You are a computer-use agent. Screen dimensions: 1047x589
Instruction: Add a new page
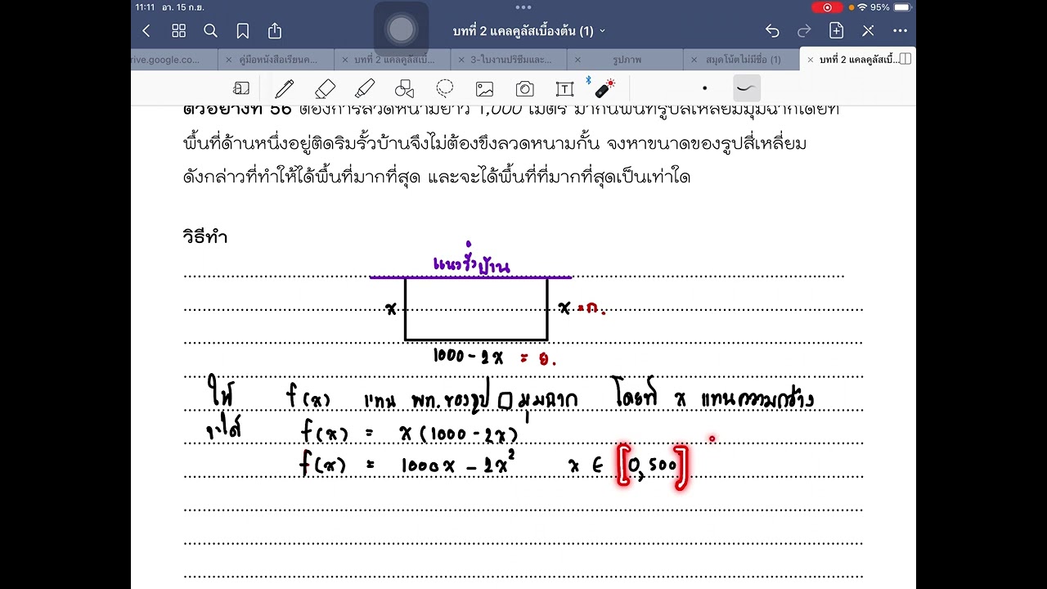[x=836, y=31]
